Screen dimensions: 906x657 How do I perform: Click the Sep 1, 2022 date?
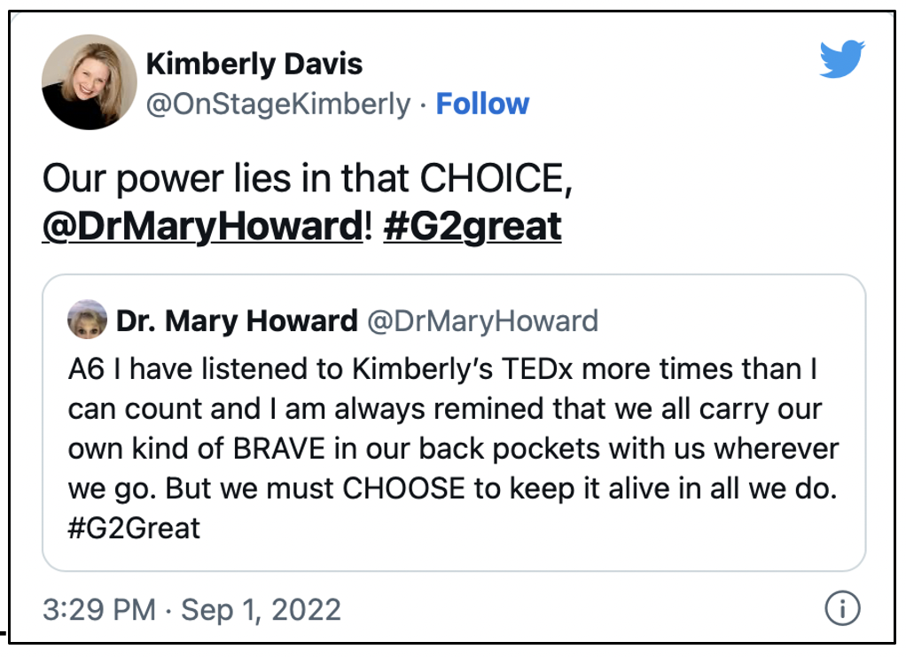coord(262,610)
